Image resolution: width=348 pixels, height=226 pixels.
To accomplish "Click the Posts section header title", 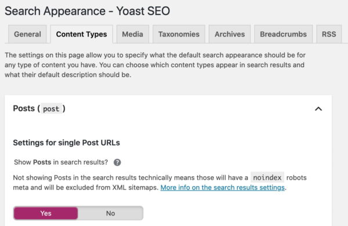I will pyautogui.click(x=39, y=108).
